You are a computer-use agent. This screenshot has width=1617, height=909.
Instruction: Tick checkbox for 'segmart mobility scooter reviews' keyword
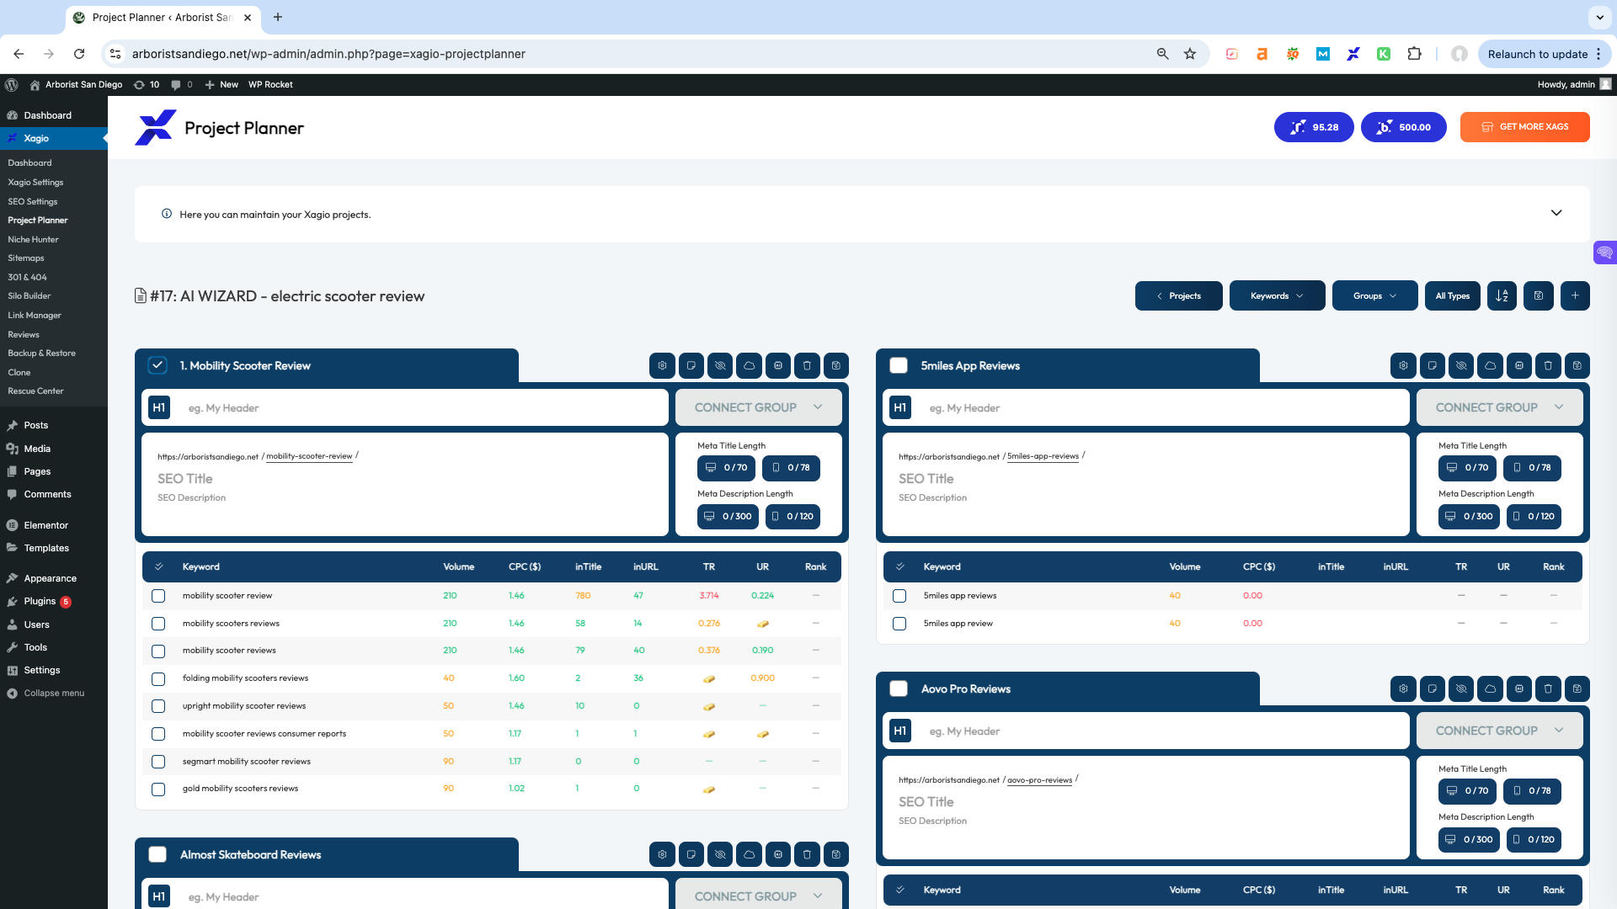point(158,762)
